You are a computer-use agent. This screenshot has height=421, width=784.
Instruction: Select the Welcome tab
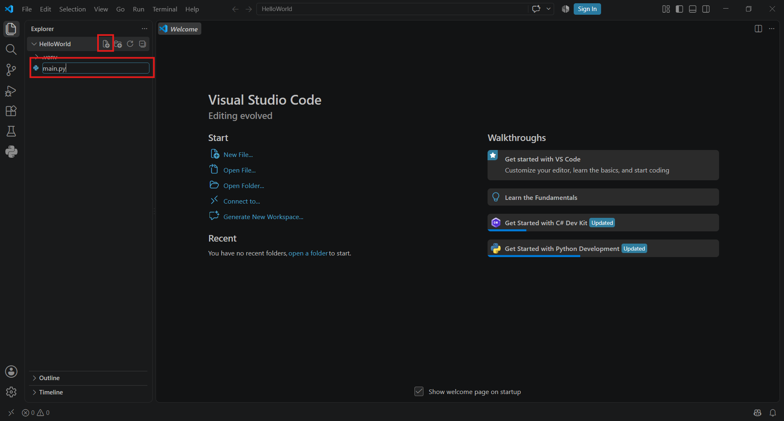(180, 29)
